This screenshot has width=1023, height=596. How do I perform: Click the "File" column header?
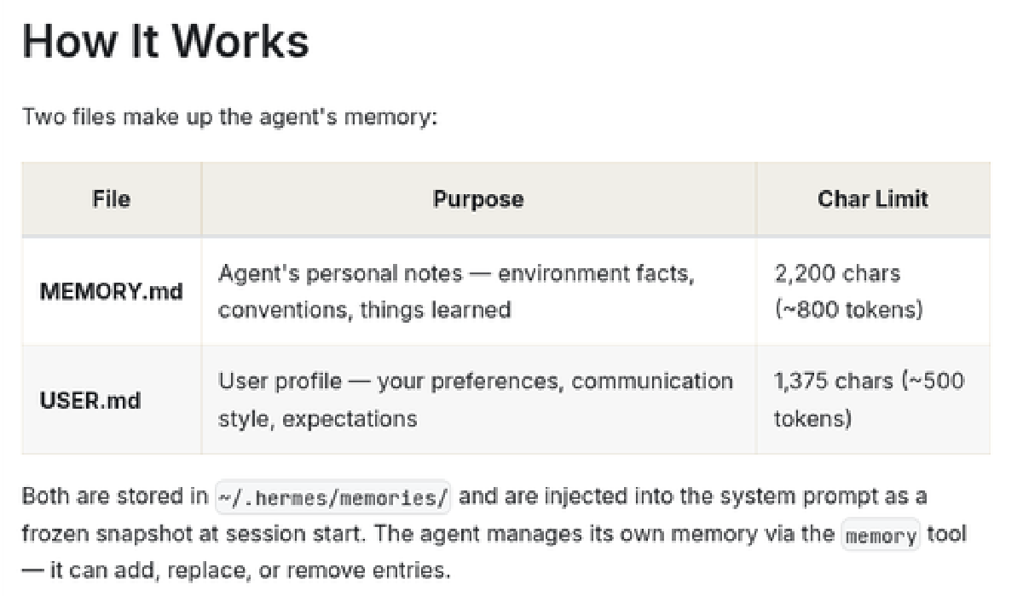tap(112, 199)
